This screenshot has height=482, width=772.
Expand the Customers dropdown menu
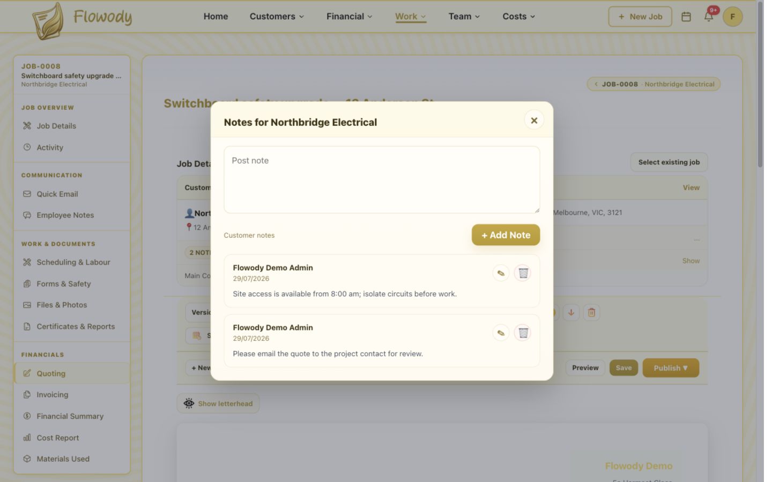[x=277, y=17]
